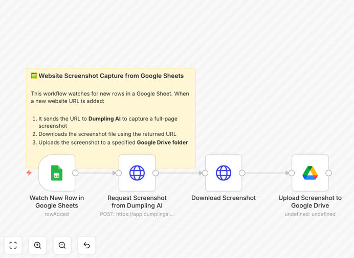Viewport: 354px width, 258px height.
Task: Reset canvas zoom with the undo-arrow button
Action: pos(86,245)
